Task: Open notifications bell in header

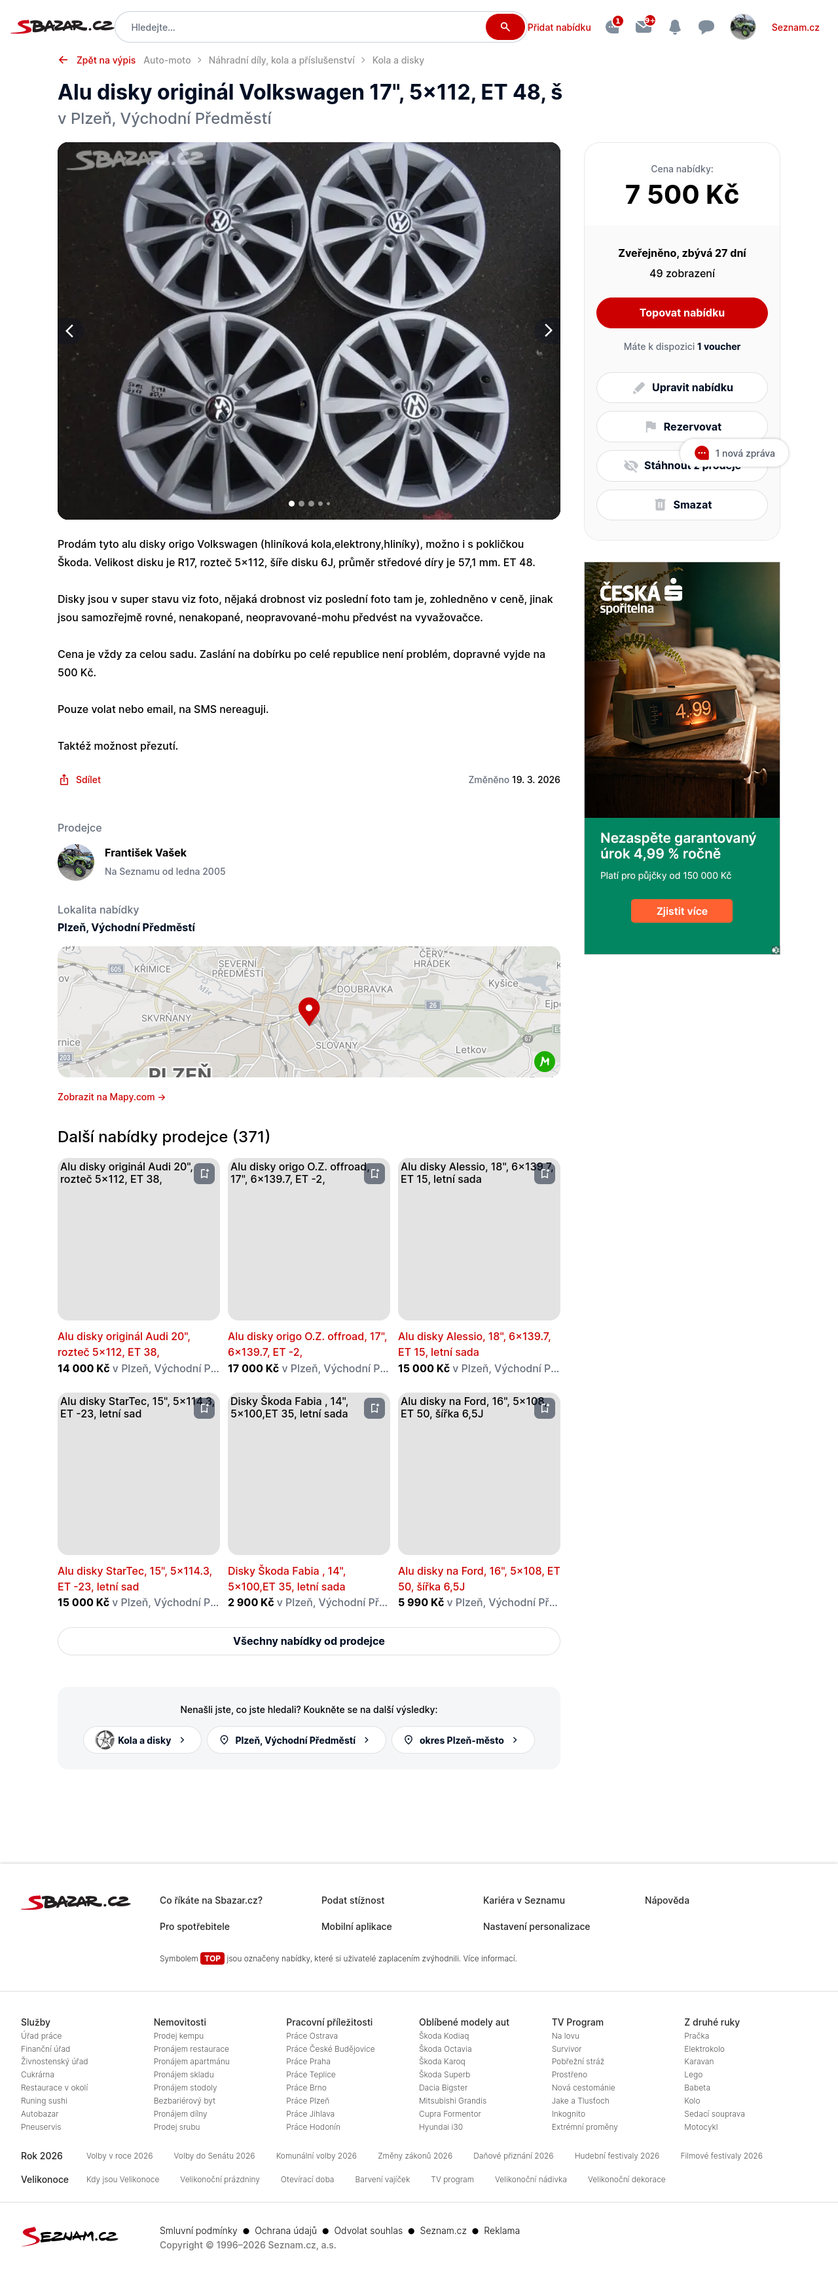Action: (x=675, y=28)
